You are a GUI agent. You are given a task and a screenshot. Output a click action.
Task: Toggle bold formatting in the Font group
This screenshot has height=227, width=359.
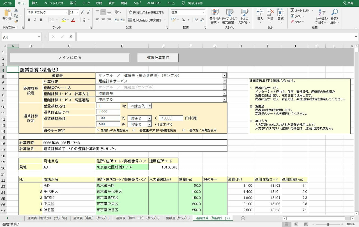[x=29, y=20]
